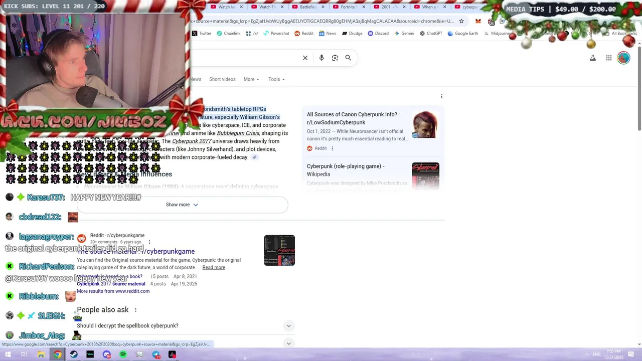Open the r/cyberpunkgame result options menu
The width and height of the screenshot is (642, 361).
pyautogui.click(x=149, y=242)
